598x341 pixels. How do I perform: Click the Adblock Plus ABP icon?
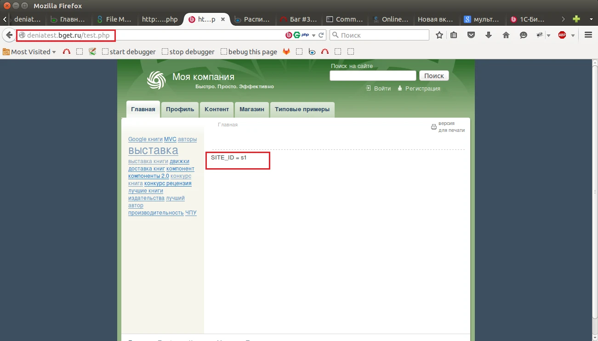click(x=562, y=35)
